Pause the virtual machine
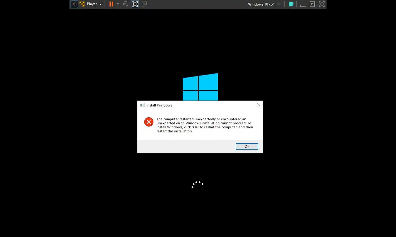 pos(111,4)
